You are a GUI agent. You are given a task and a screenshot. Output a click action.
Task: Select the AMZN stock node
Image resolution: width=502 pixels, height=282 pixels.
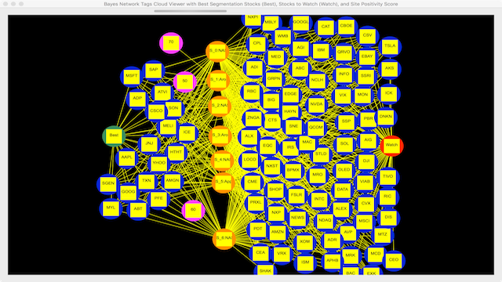coord(278,233)
